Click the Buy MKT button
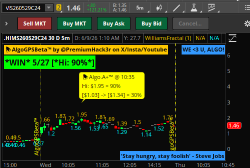The image size is (250, 168). pyautogui.click(x=74, y=24)
